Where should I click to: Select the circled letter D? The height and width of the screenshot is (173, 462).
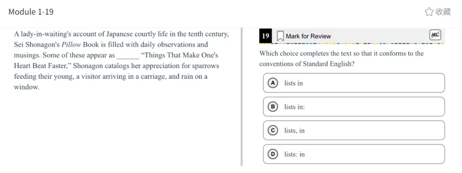click(x=273, y=154)
